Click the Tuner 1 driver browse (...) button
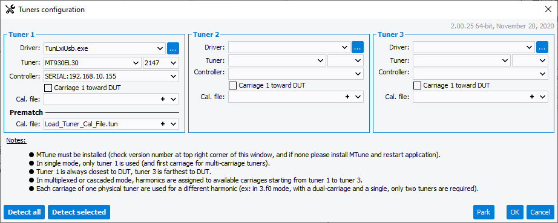 [173, 48]
